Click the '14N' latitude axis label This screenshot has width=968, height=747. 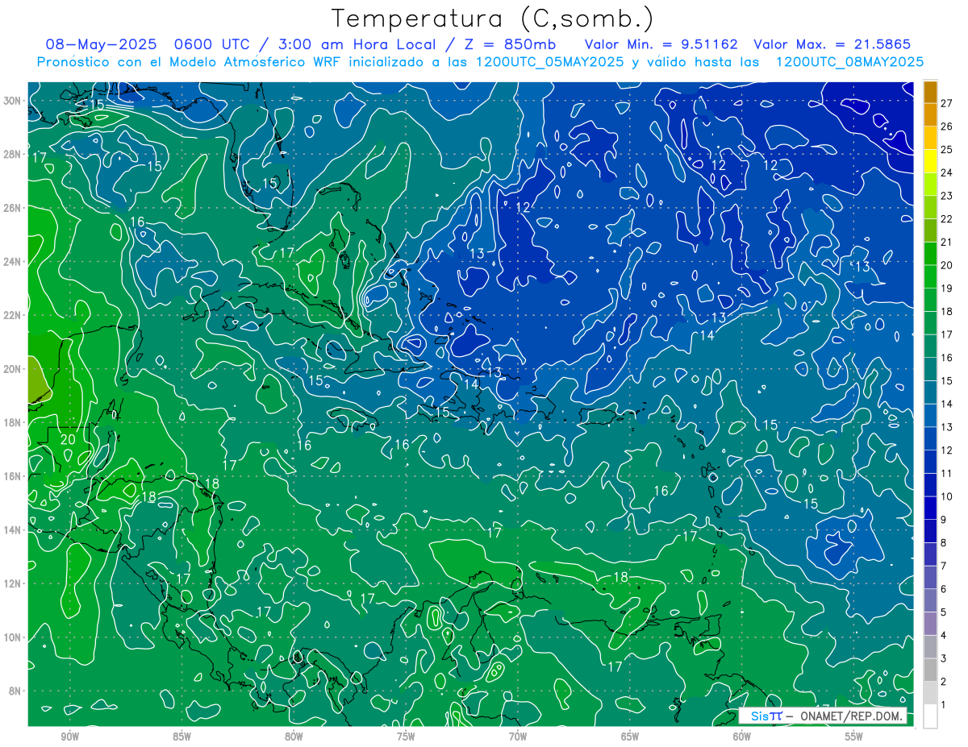click(11, 530)
